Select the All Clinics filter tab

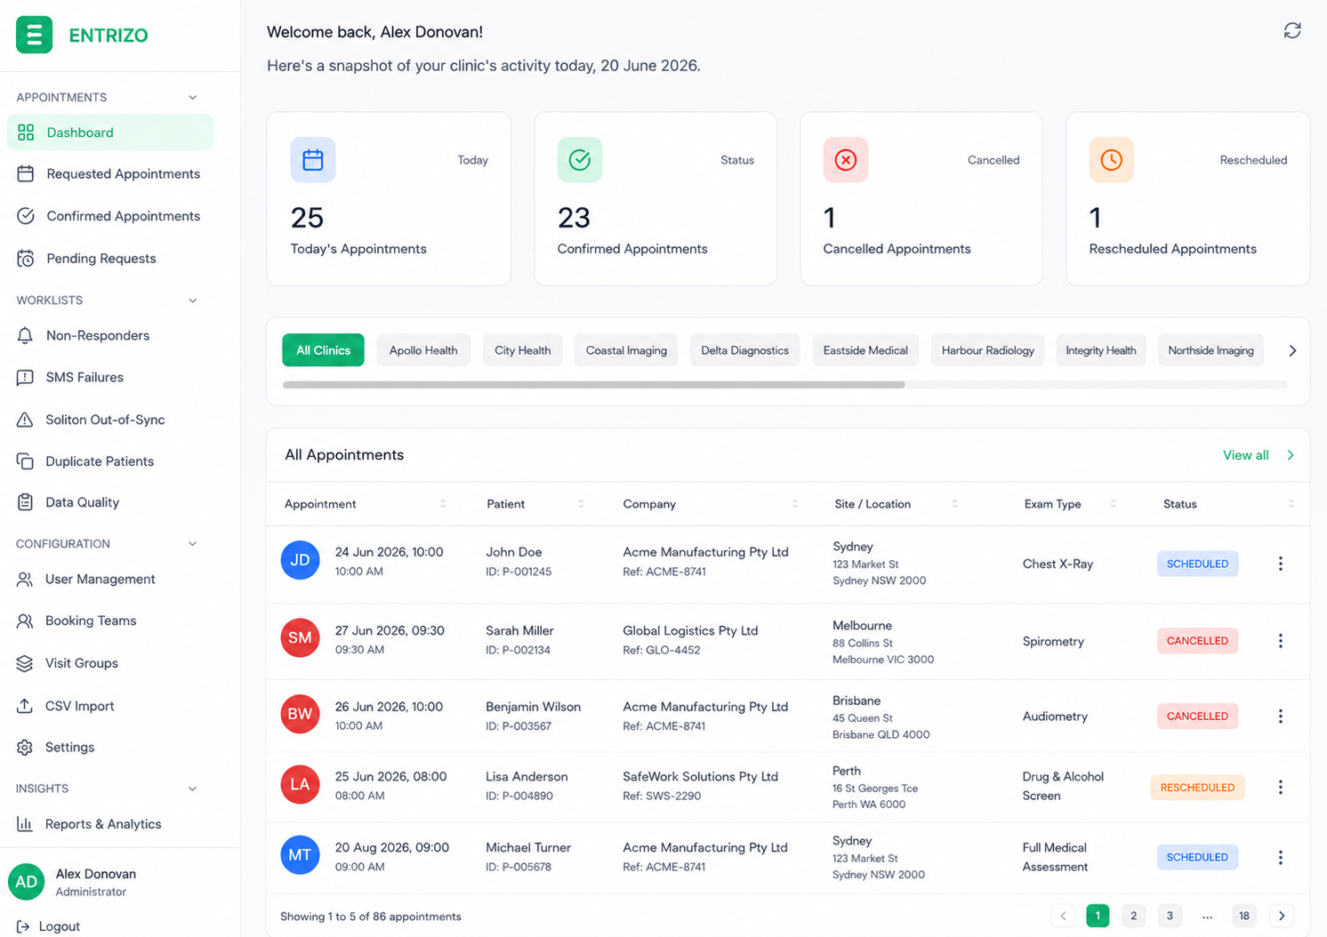click(323, 350)
